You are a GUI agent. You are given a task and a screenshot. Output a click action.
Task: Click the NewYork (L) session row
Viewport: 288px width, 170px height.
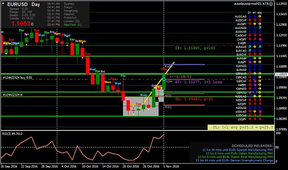(65, 25)
